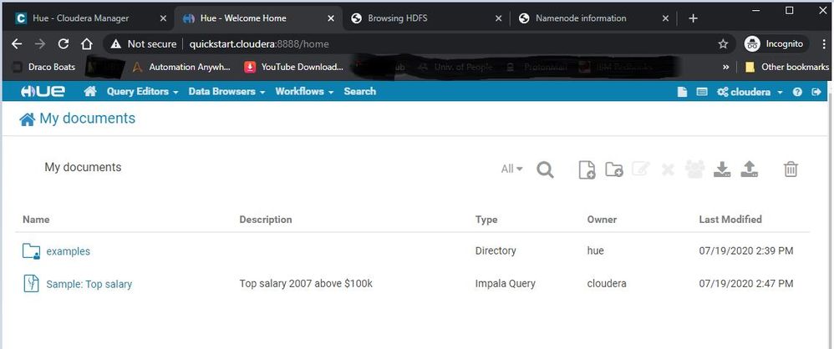Click the download documents icon

click(722, 169)
